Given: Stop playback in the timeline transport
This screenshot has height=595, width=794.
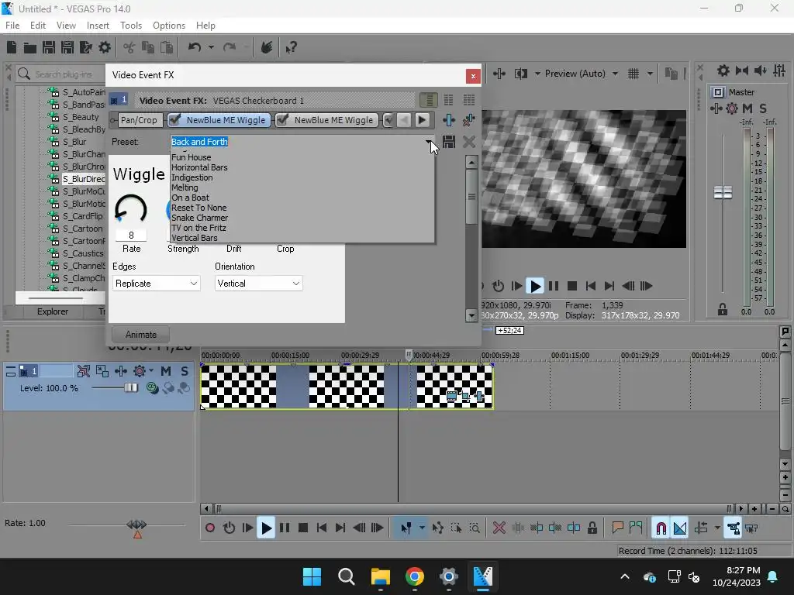Looking at the screenshot, I should pos(303,528).
